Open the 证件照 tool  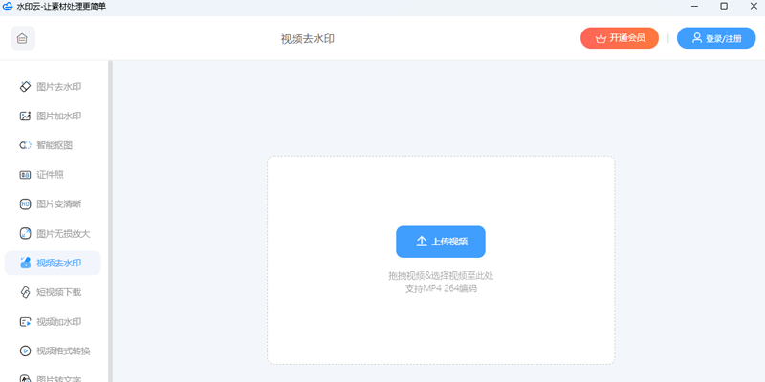(53, 175)
